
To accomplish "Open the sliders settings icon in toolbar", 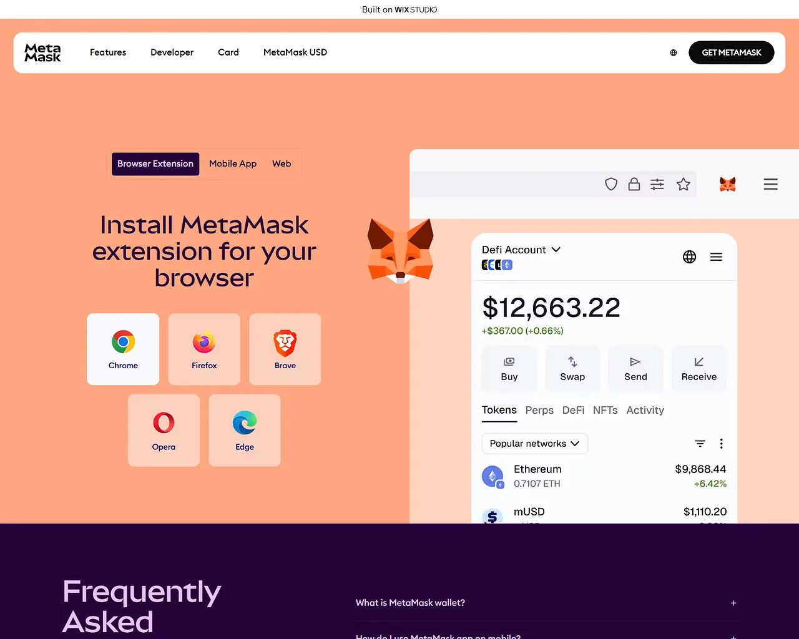I will pos(657,184).
